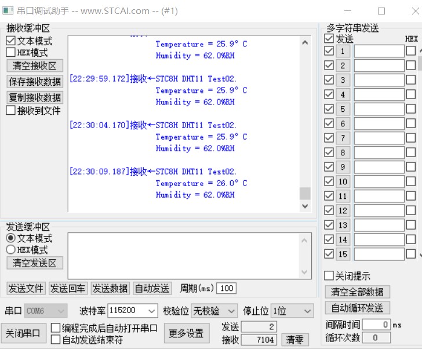Open the 停止位 1位 dropdown
This screenshot has height=349, width=422.
coord(292,311)
